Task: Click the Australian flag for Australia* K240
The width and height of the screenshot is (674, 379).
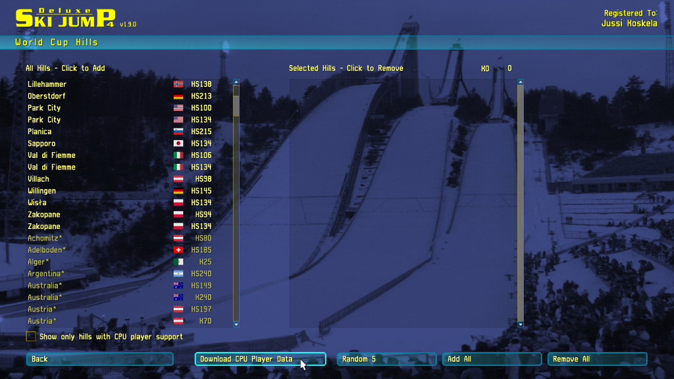Action: (x=178, y=297)
